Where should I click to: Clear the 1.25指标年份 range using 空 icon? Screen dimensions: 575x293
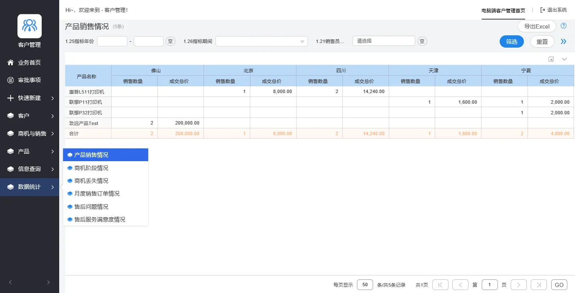tap(170, 41)
